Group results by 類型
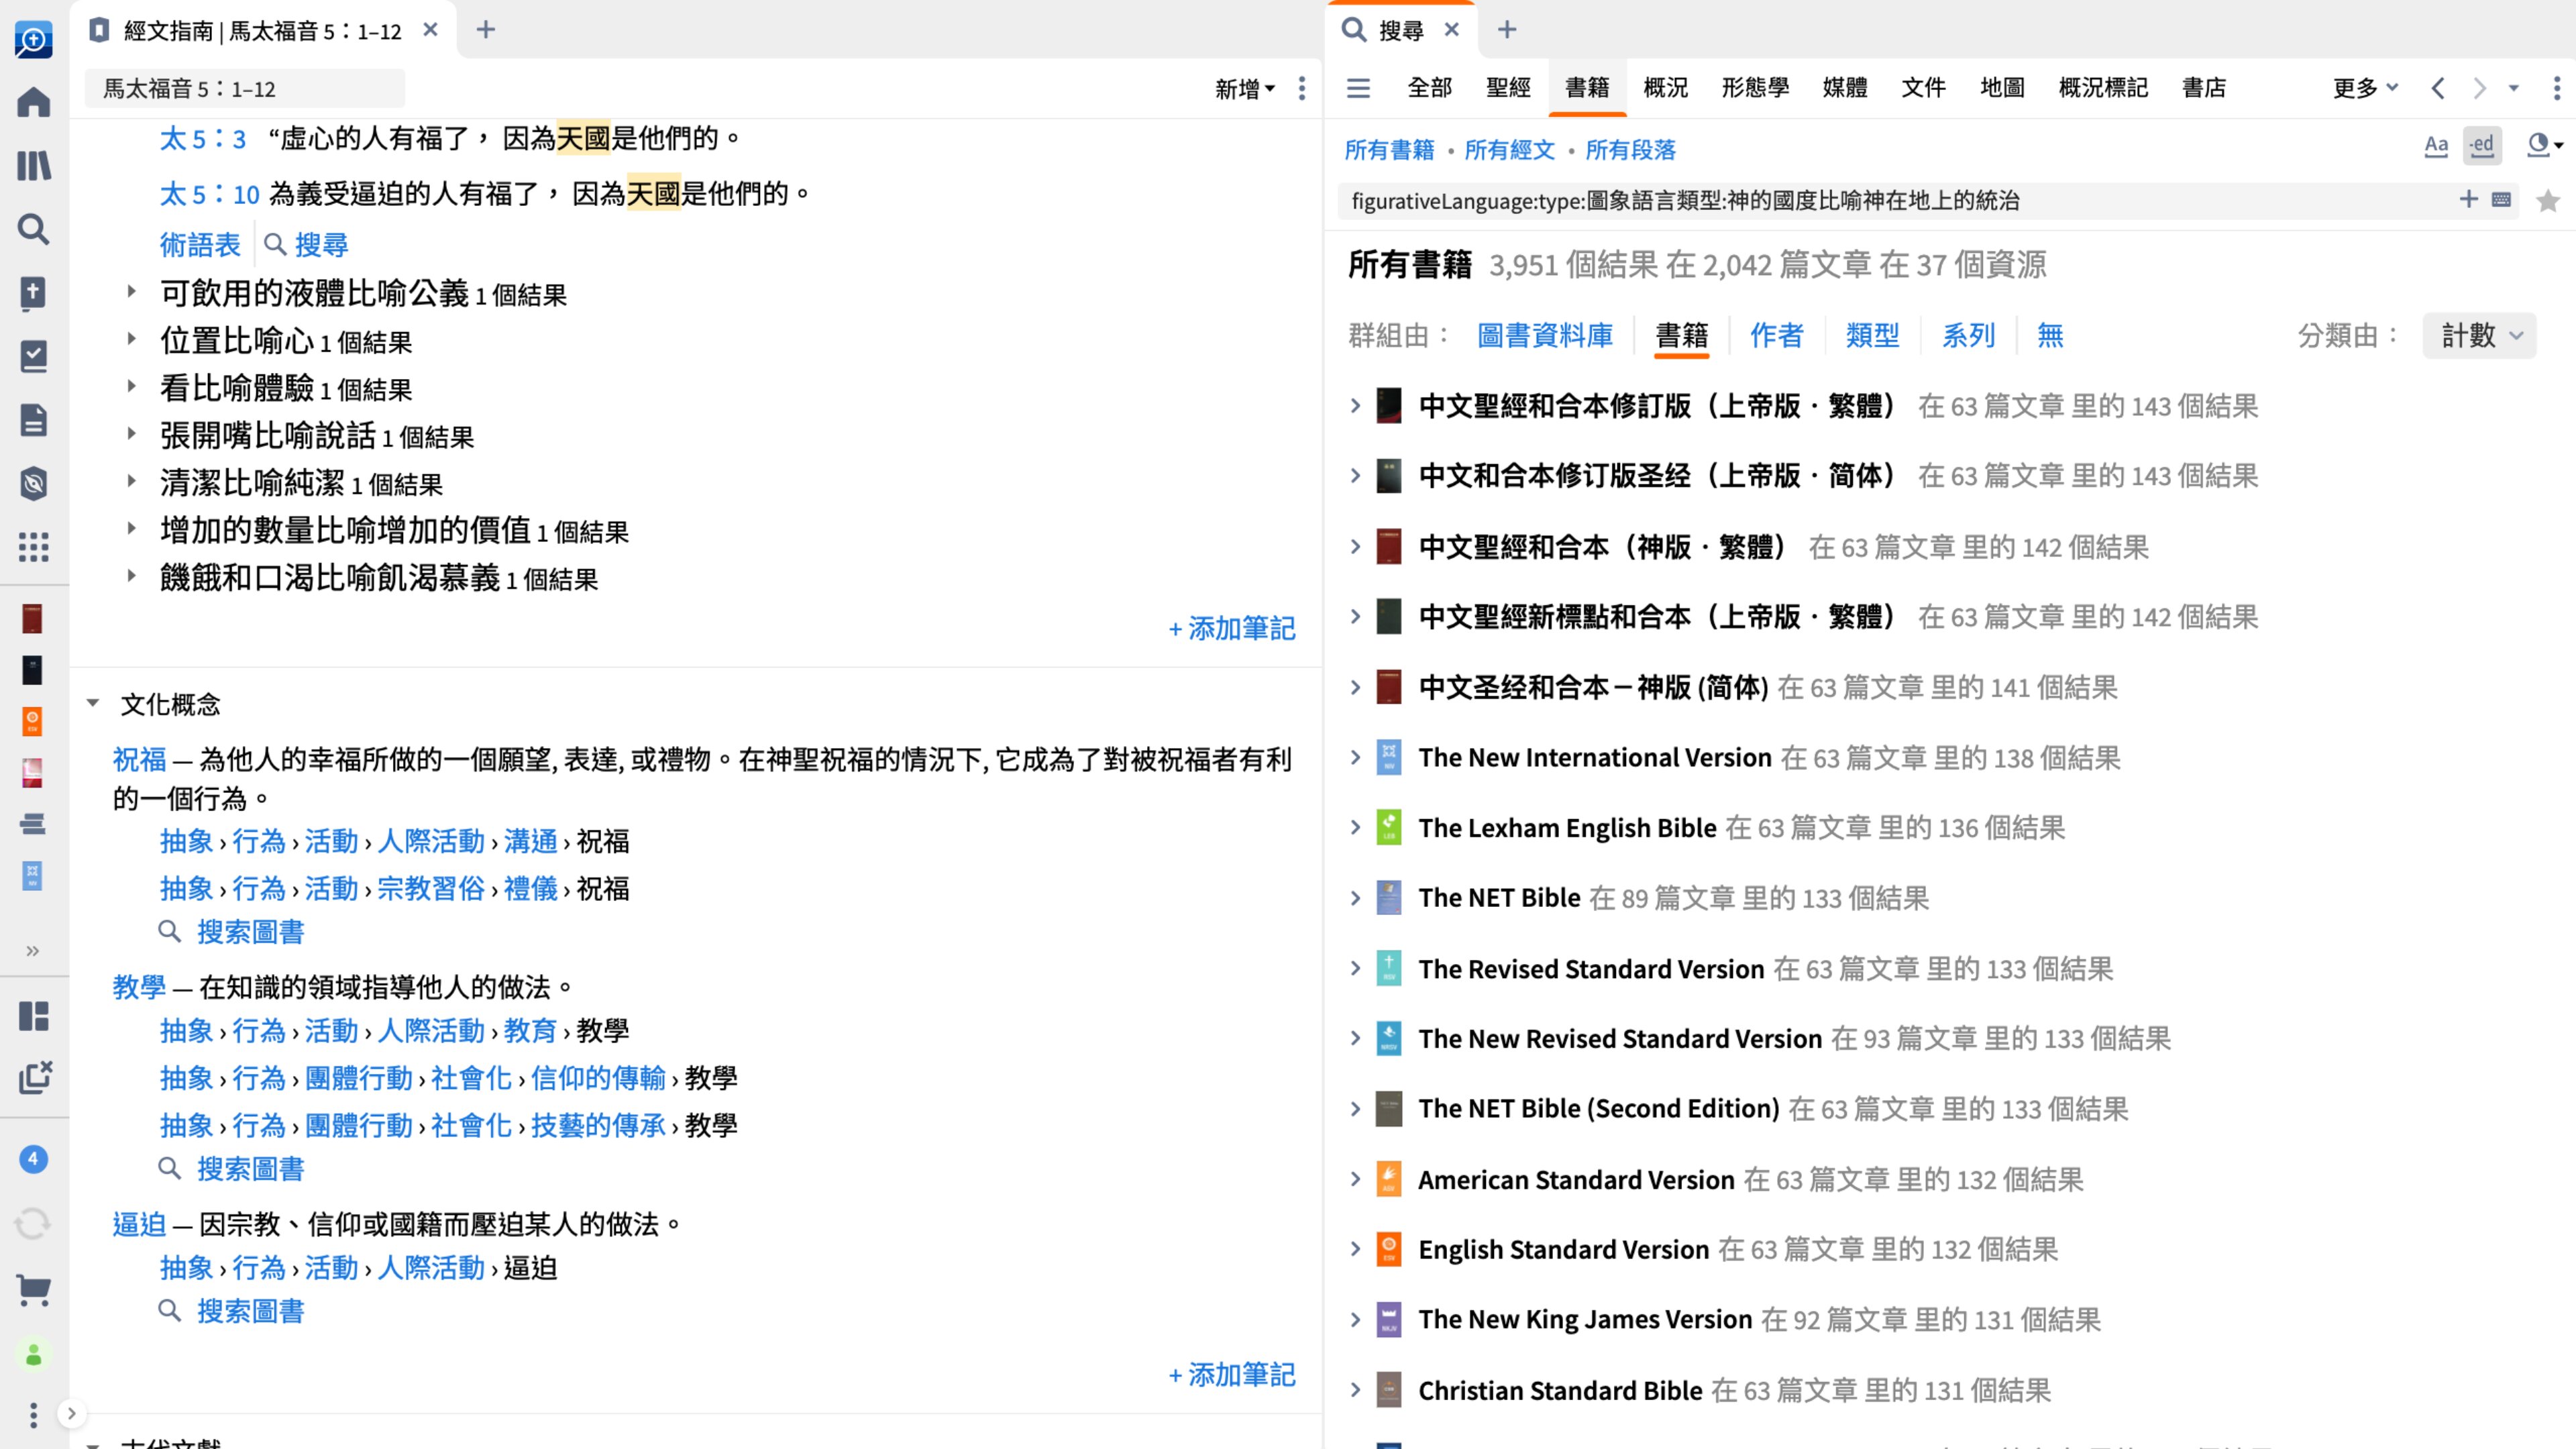 pos(1872,335)
